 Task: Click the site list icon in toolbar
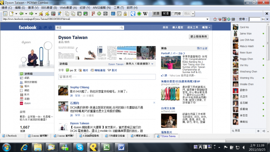[5, 14]
